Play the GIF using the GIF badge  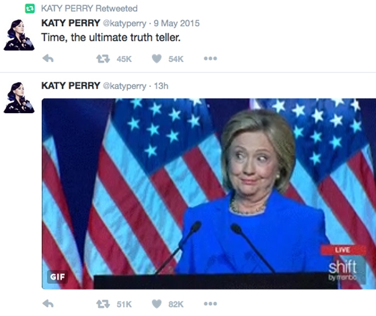(58, 277)
